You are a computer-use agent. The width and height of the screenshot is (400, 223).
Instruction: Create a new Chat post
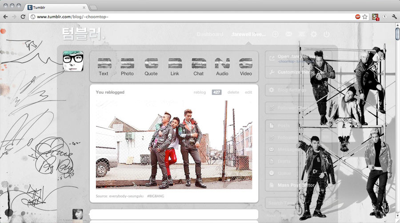coord(199,66)
